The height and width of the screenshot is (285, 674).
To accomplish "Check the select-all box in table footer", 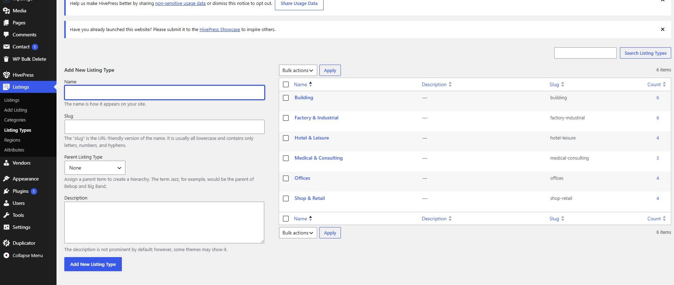I will point(286,219).
